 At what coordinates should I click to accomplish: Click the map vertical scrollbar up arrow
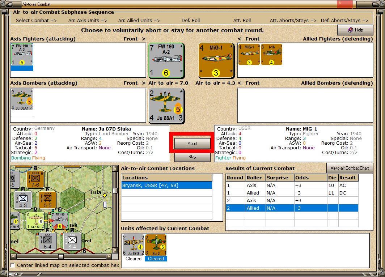pyautogui.click(x=115, y=168)
